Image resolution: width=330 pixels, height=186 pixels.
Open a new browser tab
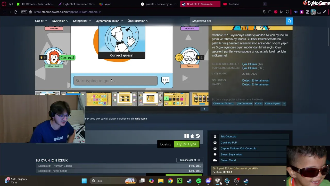coord(265,4)
